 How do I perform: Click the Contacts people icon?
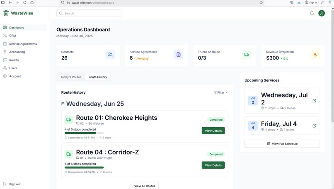110,55
